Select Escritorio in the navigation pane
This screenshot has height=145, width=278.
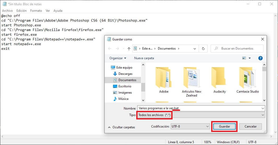122,86
